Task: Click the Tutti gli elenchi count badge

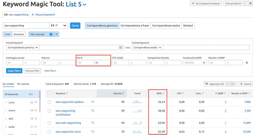Action: coord(245,3)
